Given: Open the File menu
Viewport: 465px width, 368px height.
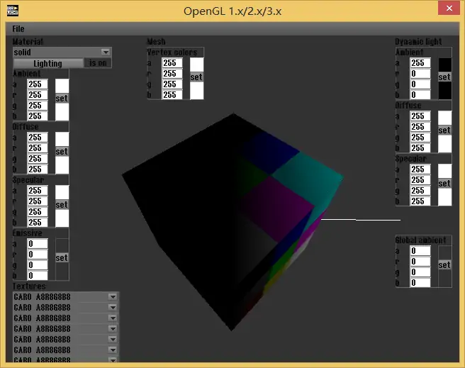Looking at the screenshot, I should pos(18,29).
